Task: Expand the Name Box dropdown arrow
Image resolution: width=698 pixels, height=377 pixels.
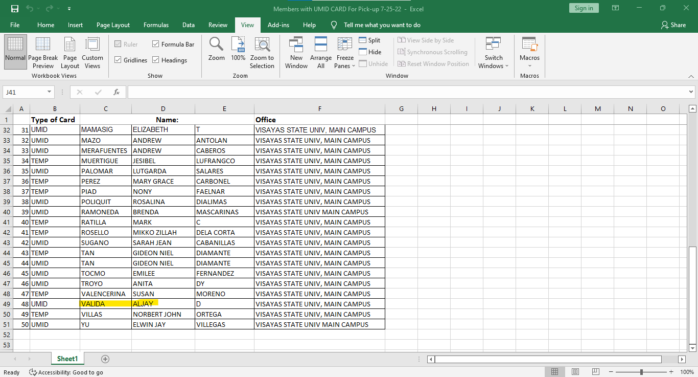Action: coord(50,92)
